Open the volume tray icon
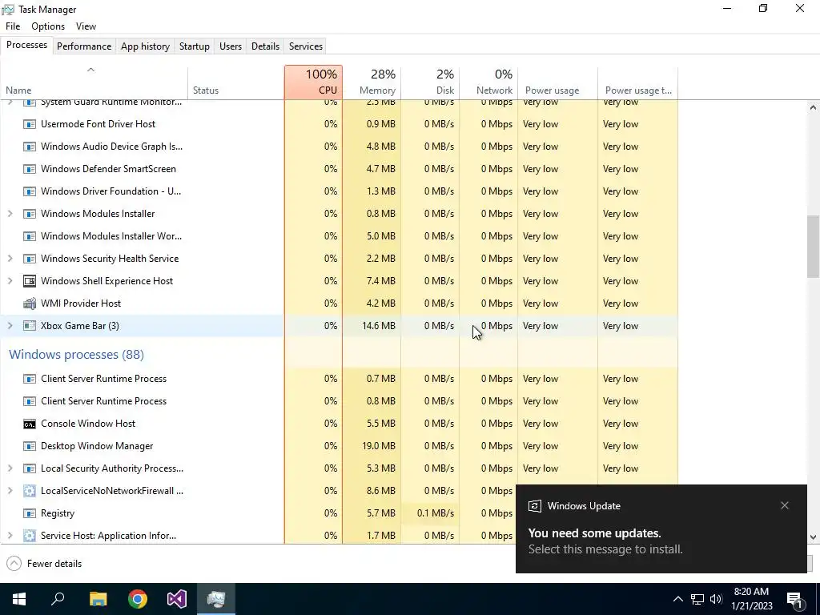Screen dimensions: 820x615 point(716,599)
